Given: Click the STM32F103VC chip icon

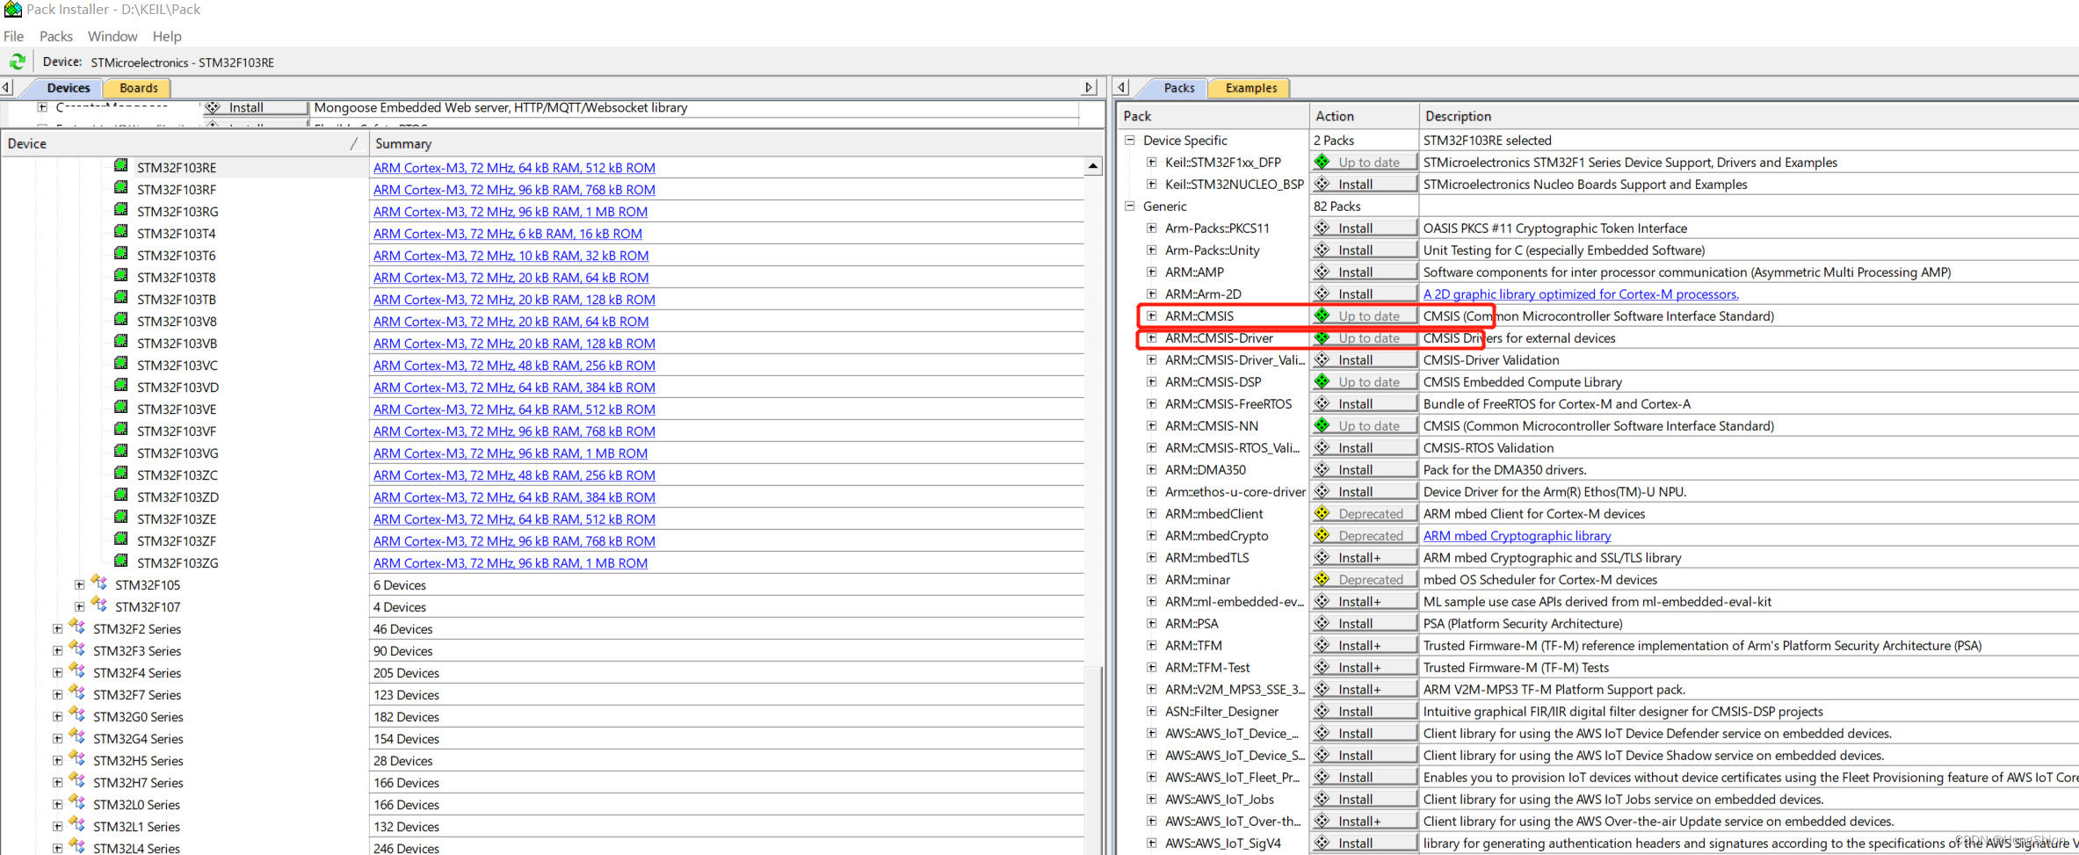Looking at the screenshot, I should click(121, 363).
